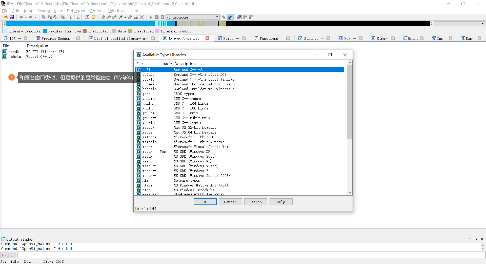
Task: Click the Output window panel icon
Action: (x=3, y=239)
